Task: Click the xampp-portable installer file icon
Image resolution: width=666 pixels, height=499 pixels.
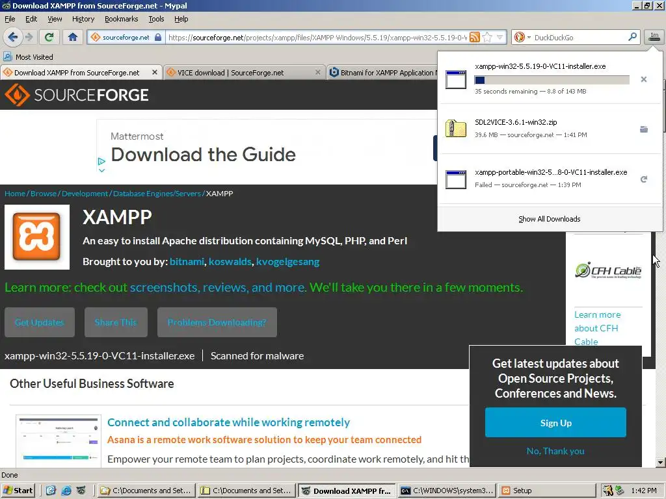Action: tap(456, 179)
